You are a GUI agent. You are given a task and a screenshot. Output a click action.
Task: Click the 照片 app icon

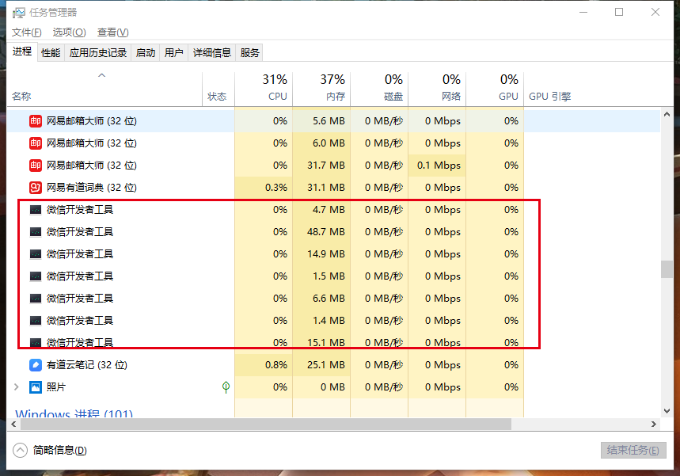point(36,387)
